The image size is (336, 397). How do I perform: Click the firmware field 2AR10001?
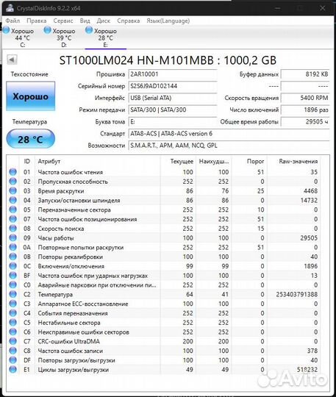coord(173,74)
